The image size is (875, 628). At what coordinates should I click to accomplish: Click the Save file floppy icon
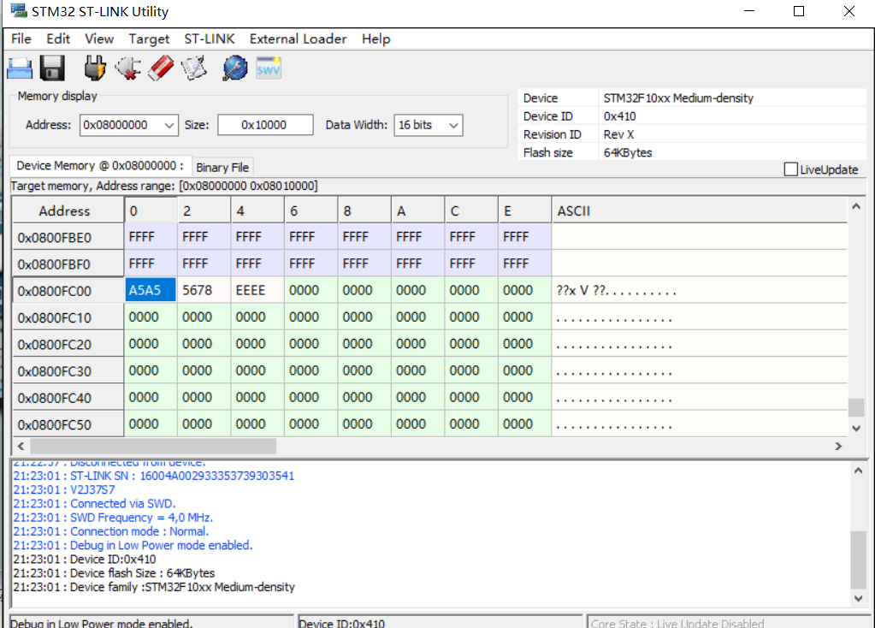(52, 68)
